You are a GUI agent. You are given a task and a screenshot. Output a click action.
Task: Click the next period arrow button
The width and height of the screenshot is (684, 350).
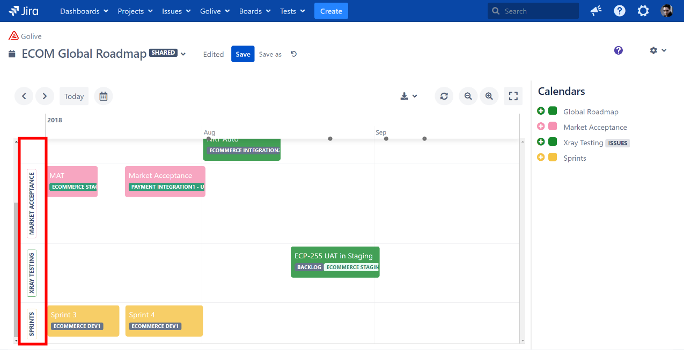point(45,96)
